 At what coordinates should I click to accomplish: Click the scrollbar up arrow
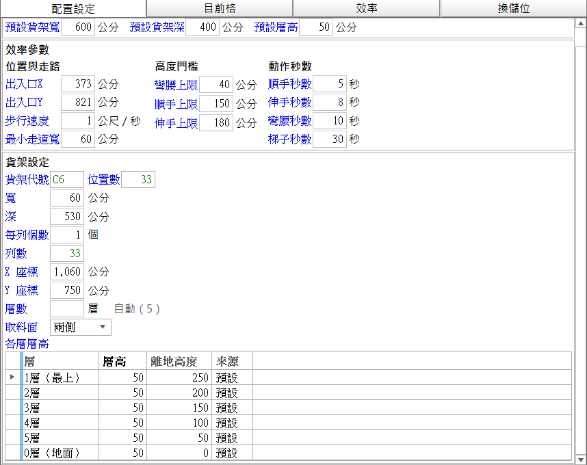[x=581, y=23]
